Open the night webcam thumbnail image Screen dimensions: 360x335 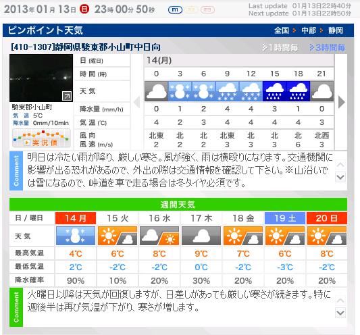41,78
